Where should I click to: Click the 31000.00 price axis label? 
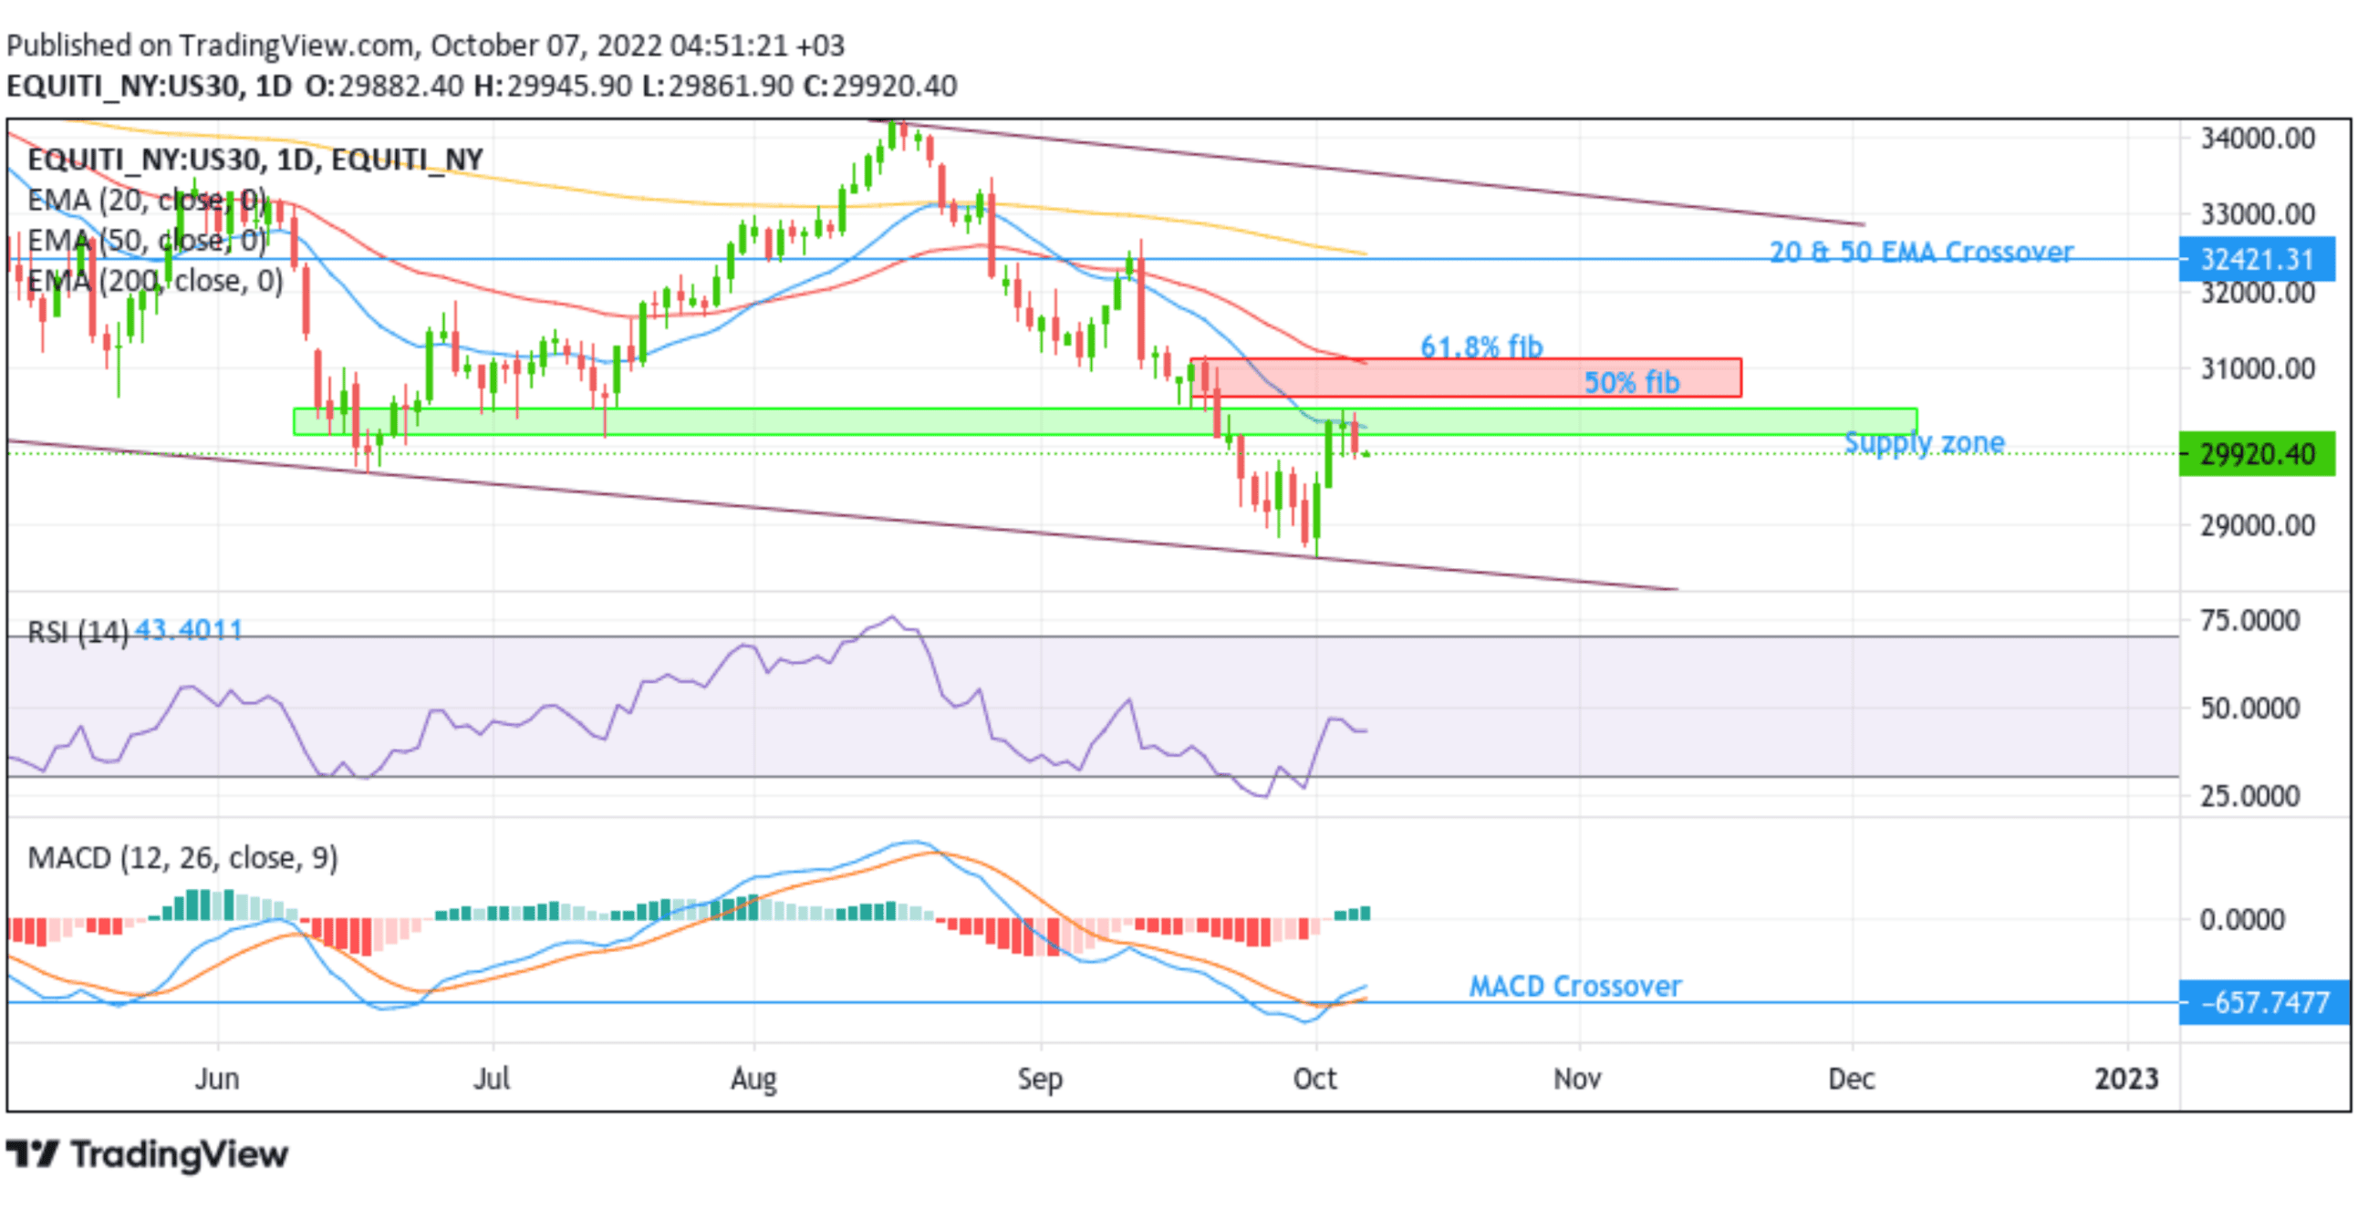pos(2258,369)
